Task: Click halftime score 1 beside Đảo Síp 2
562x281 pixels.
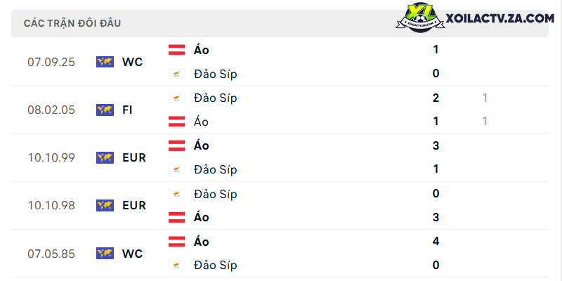Action: (485, 98)
